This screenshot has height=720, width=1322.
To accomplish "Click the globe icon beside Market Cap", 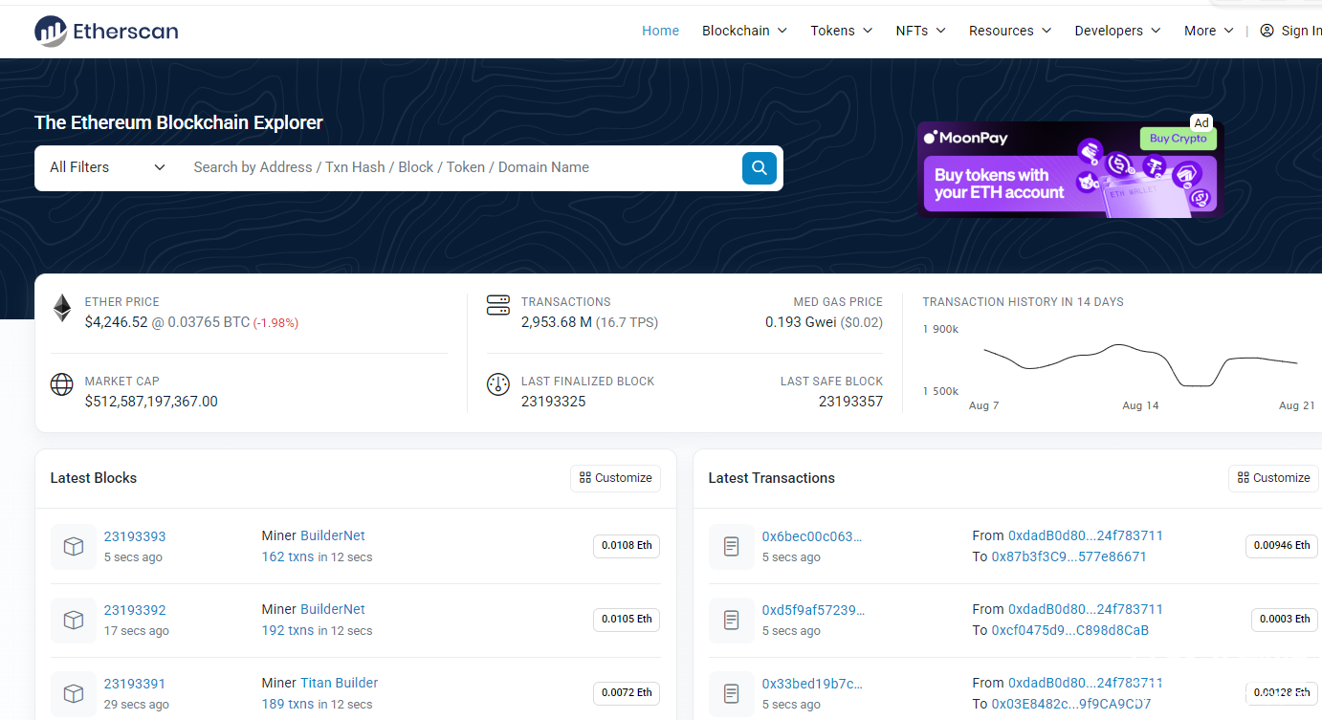I will pos(62,384).
